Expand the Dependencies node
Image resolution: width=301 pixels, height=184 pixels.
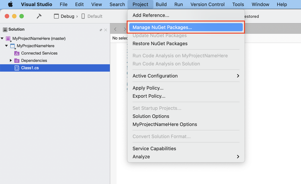pyautogui.click(x=11, y=60)
